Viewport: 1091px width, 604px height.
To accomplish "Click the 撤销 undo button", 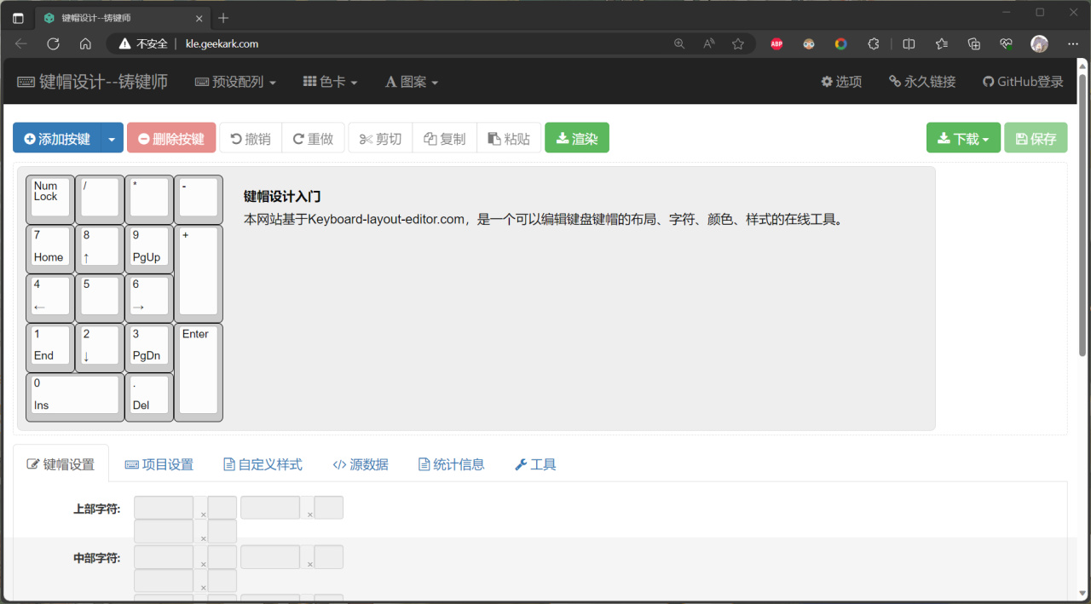I will (251, 138).
